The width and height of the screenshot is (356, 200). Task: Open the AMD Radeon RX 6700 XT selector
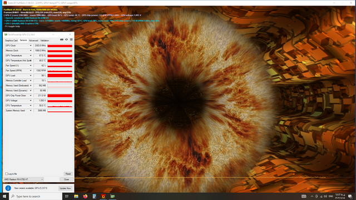[x=23, y=179]
